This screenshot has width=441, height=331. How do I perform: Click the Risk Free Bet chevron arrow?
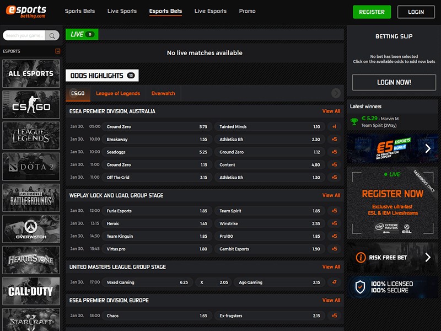pos(428,257)
